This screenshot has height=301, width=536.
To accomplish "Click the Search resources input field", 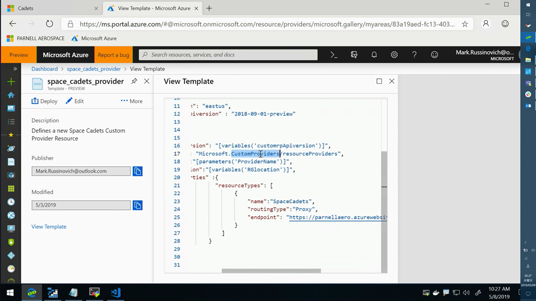I will 228,55.
